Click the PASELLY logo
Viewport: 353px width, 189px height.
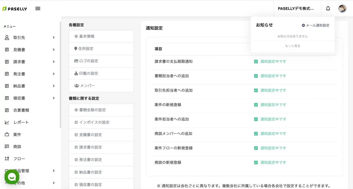click(x=14, y=9)
